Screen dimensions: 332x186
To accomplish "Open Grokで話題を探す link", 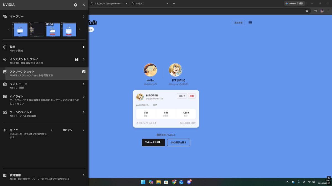I will point(188,123).
